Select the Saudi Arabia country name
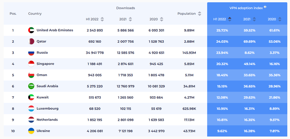The image size is (290, 139). pos(47,86)
